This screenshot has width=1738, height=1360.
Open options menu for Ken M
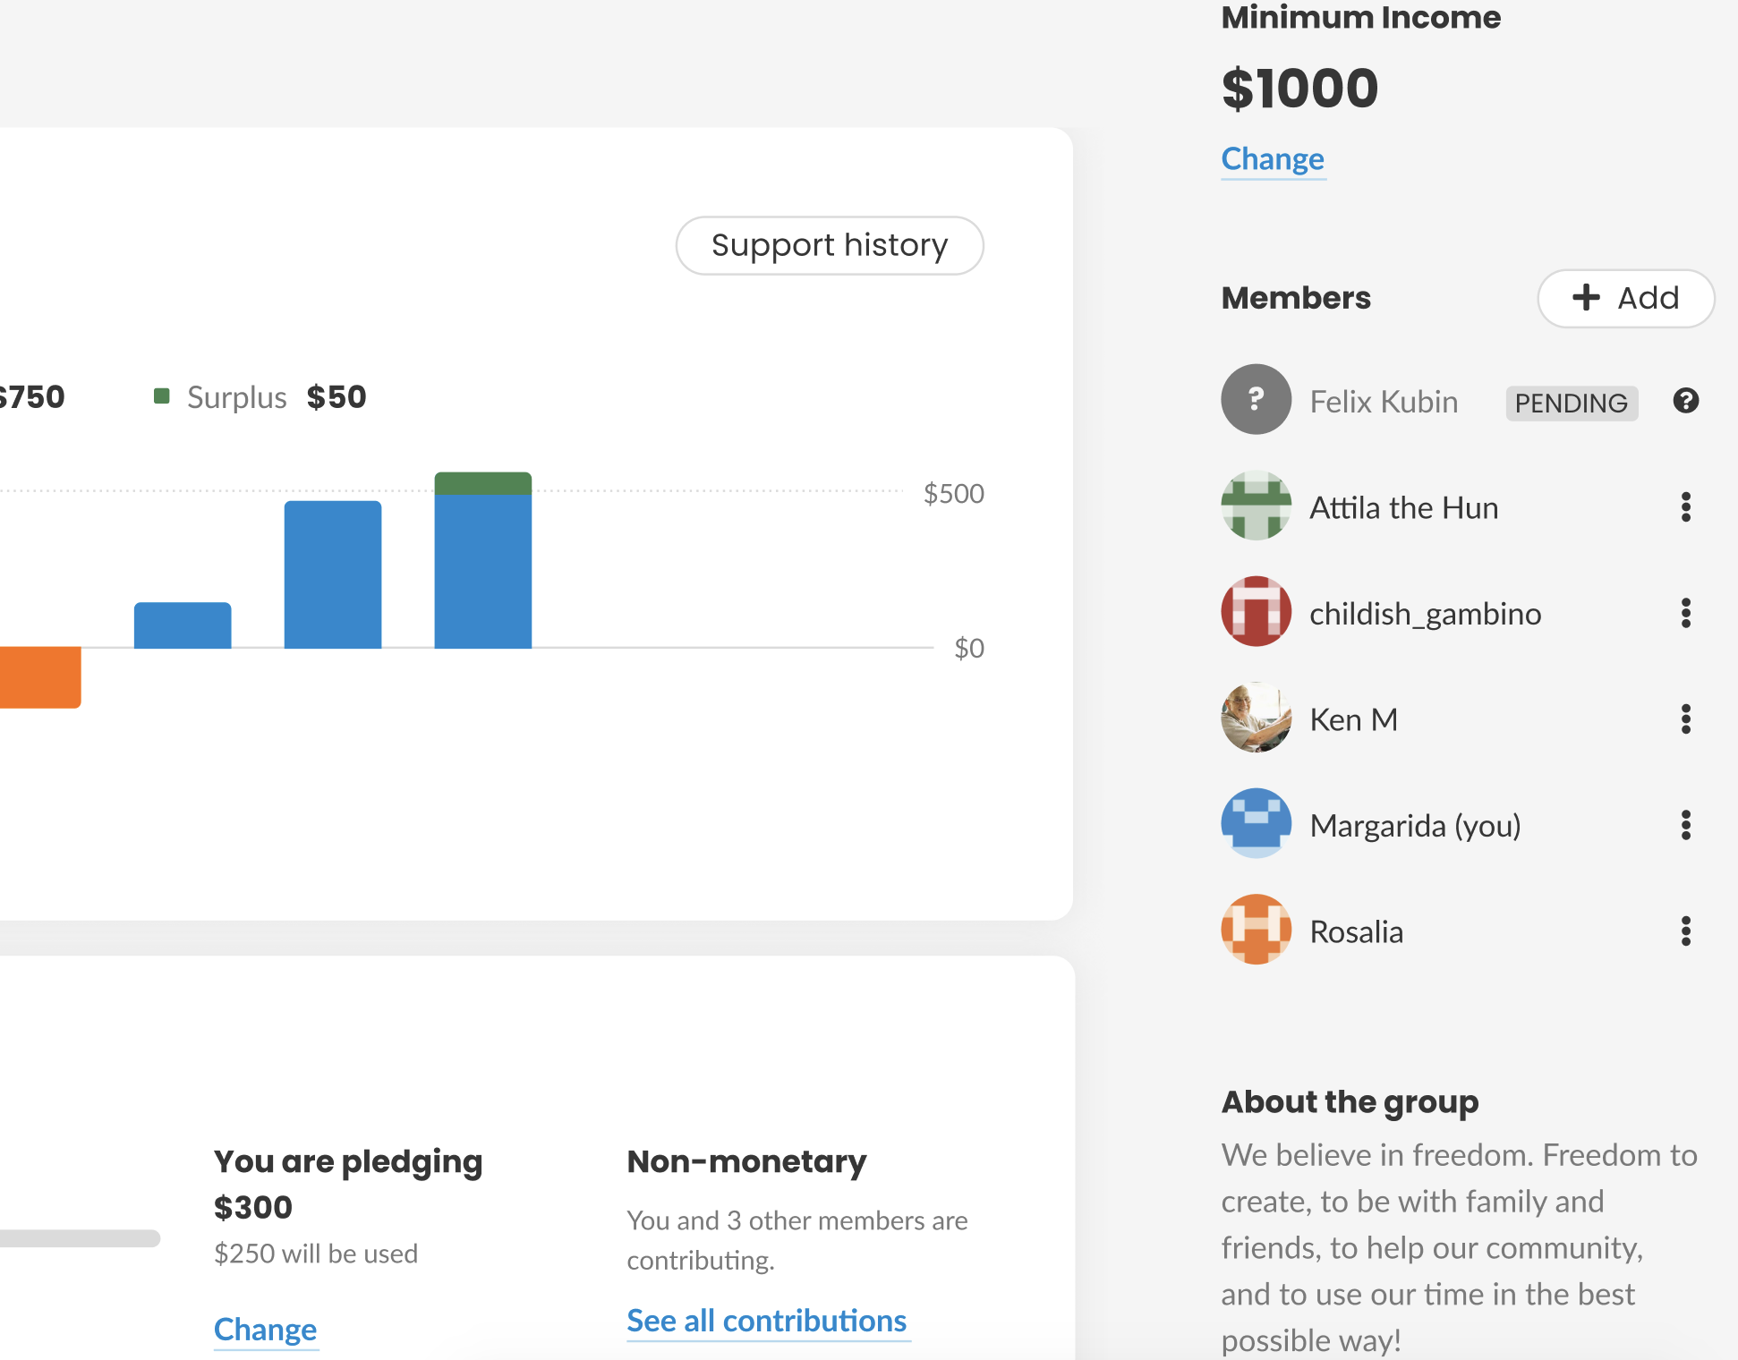click(x=1685, y=719)
